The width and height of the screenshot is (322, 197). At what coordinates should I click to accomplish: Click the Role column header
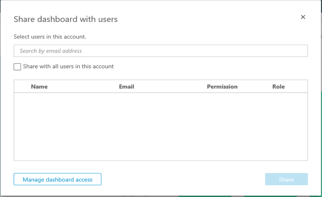tap(278, 87)
